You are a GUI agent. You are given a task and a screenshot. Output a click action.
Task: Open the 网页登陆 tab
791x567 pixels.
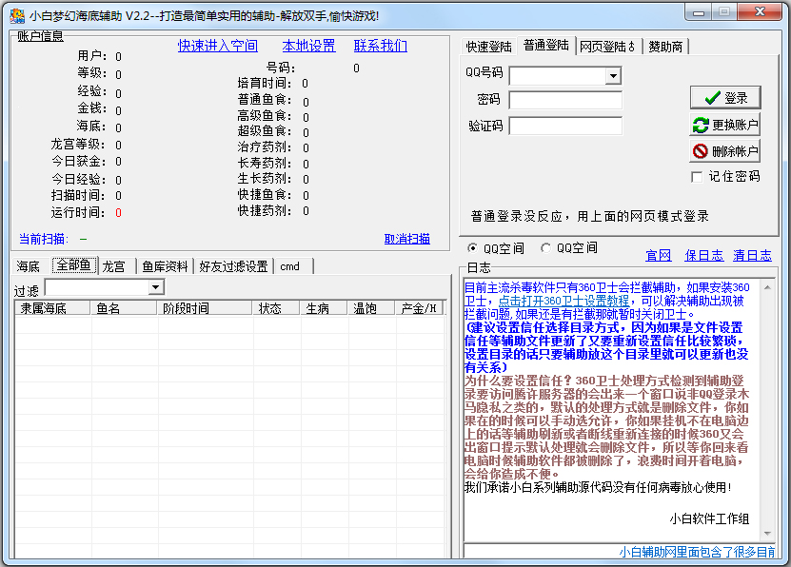coord(607,47)
